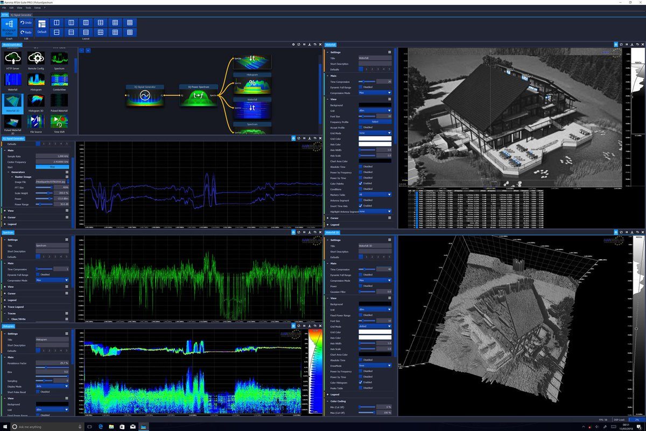The width and height of the screenshot is (646, 431).
Task: Select the Waterfall block in the palette
Action: click(x=12, y=81)
